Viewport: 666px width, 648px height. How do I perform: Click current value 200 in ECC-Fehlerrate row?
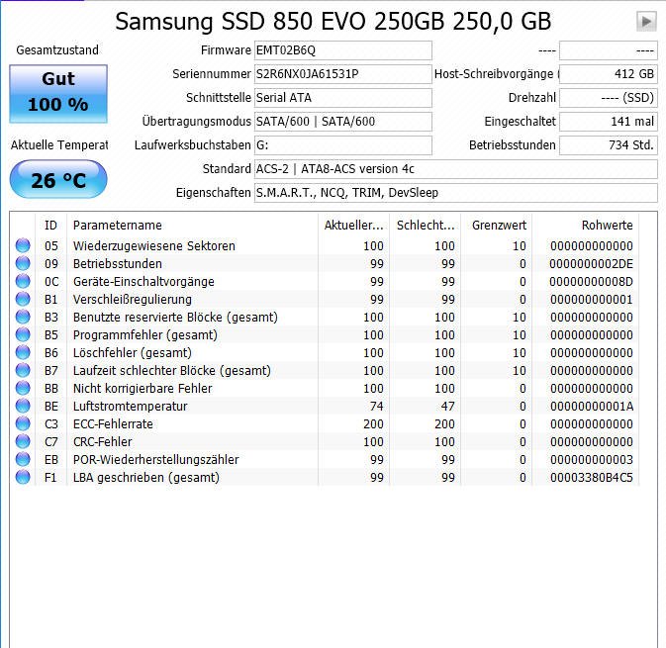373,424
